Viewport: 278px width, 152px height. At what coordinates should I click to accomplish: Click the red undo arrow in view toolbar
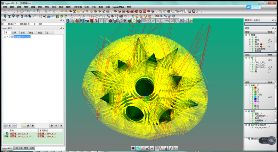click(96, 21)
